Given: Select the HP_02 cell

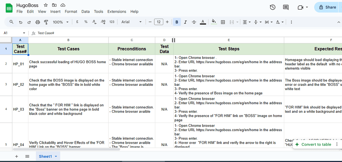Looking at the screenshot, I should click(20, 84).
